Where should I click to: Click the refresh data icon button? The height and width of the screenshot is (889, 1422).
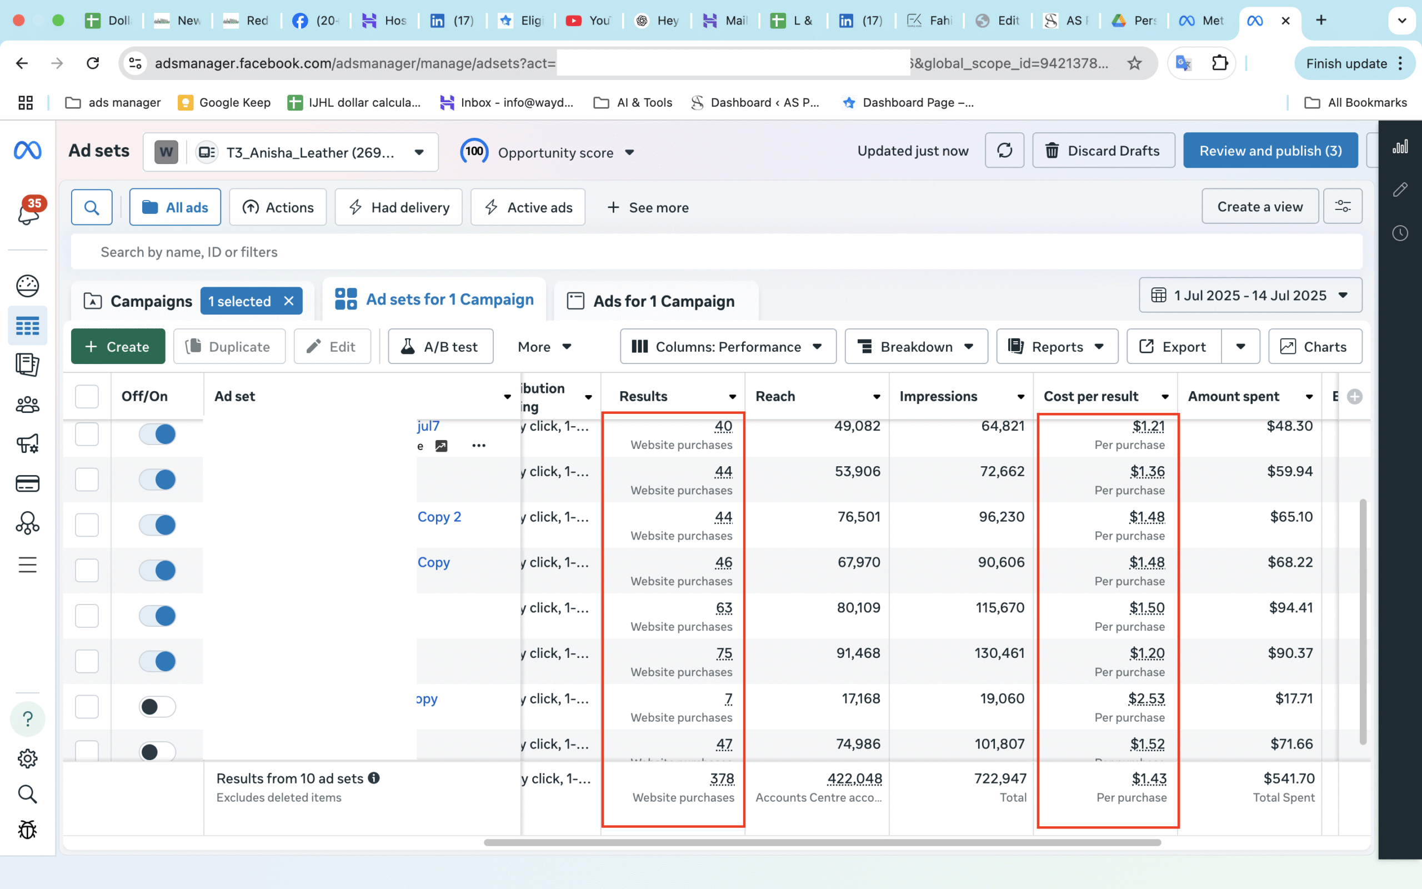1004,151
